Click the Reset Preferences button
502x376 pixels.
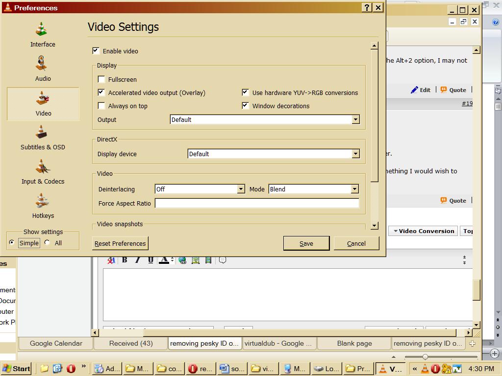[120, 243]
